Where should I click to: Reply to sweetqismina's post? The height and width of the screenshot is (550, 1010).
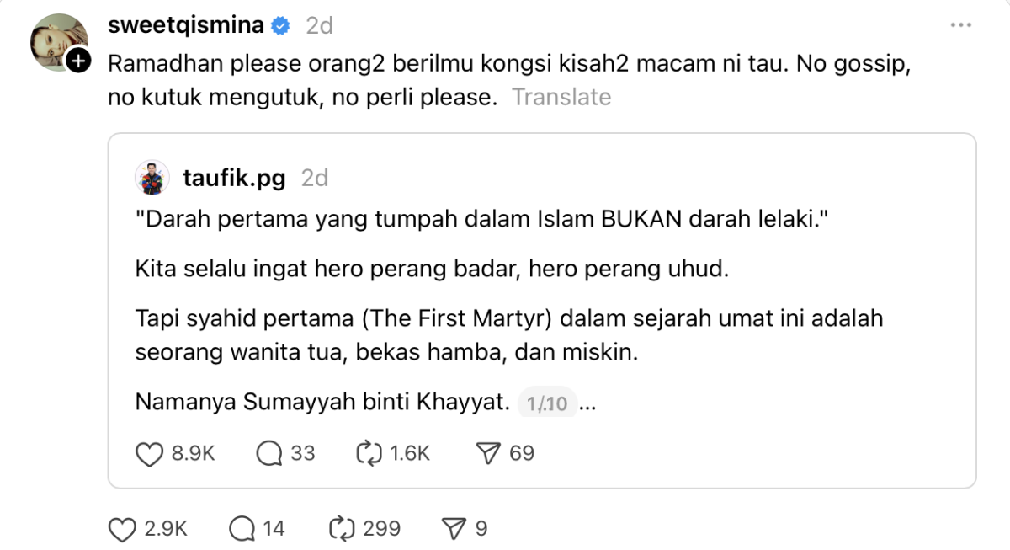[x=242, y=529]
